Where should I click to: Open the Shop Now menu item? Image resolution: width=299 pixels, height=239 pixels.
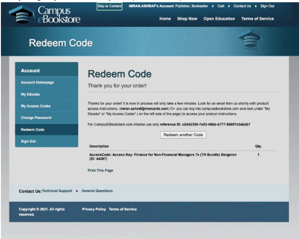pyautogui.click(x=187, y=19)
